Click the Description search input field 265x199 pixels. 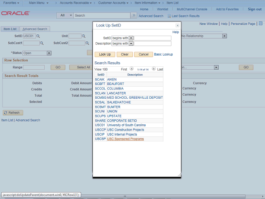pos(153,44)
